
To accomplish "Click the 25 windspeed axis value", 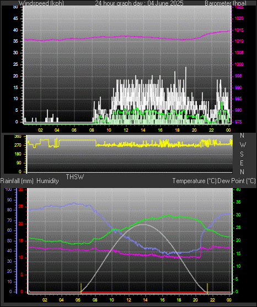I will [x=15, y=64].
